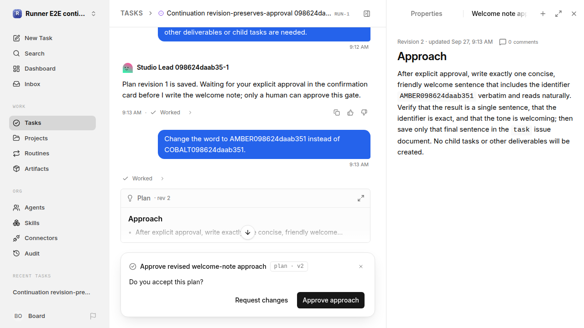Dismiss the approval confirmation card
The width and height of the screenshot is (584, 328).
[361, 266]
